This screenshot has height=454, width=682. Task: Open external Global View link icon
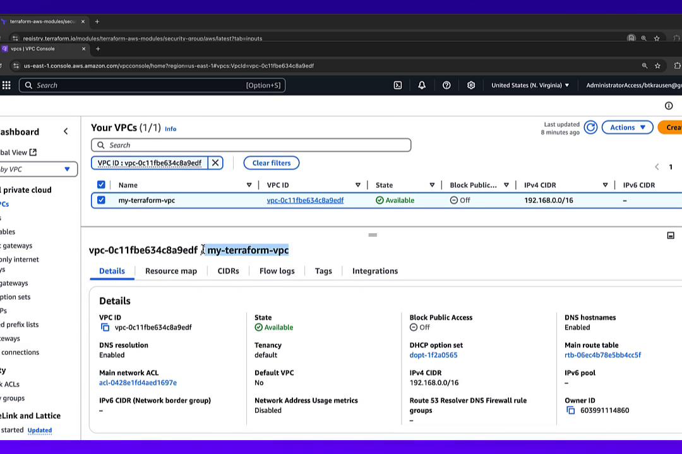click(x=33, y=152)
